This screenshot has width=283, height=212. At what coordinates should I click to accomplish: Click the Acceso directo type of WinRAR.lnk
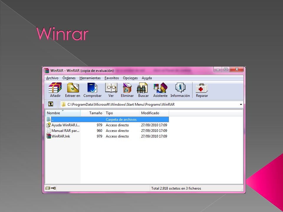(117, 136)
